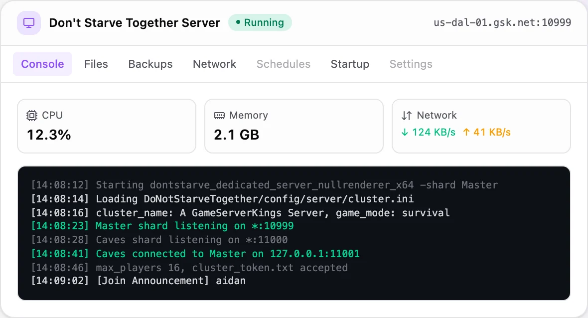Click the 124 KB/s download rate
588x318 pixels.
tap(434, 132)
